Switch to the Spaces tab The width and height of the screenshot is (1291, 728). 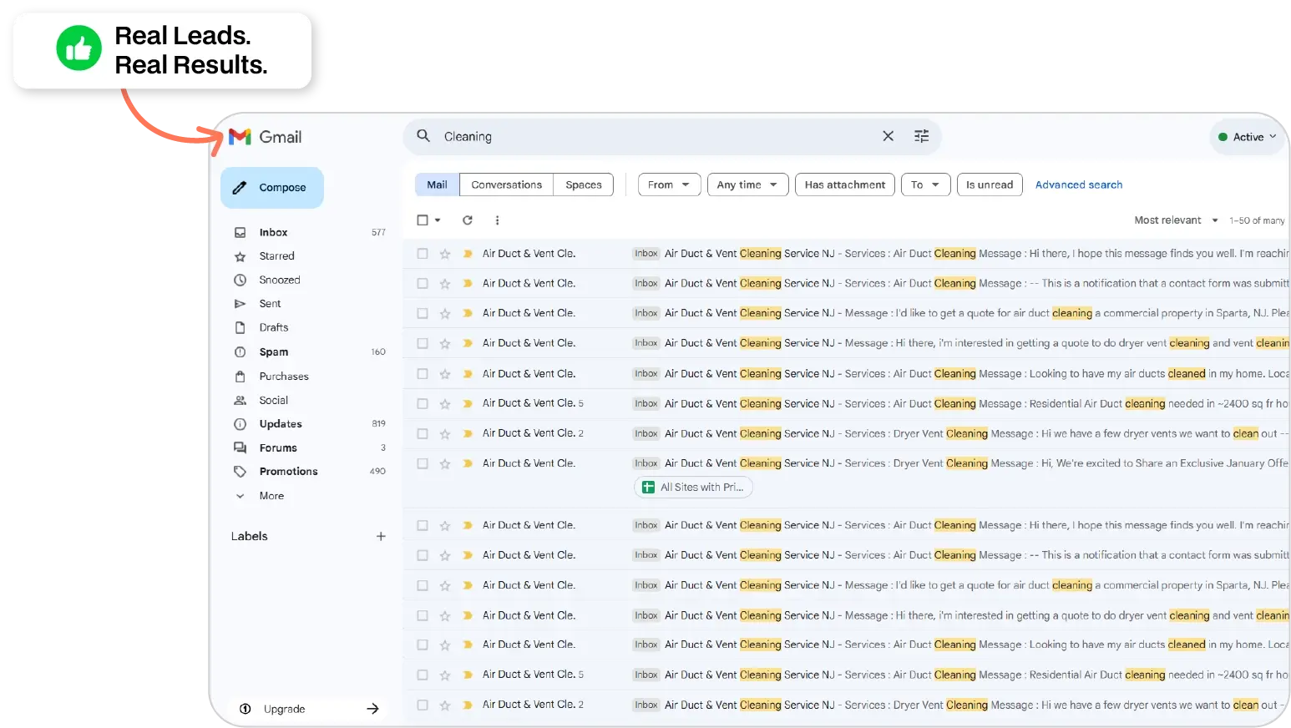point(583,184)
